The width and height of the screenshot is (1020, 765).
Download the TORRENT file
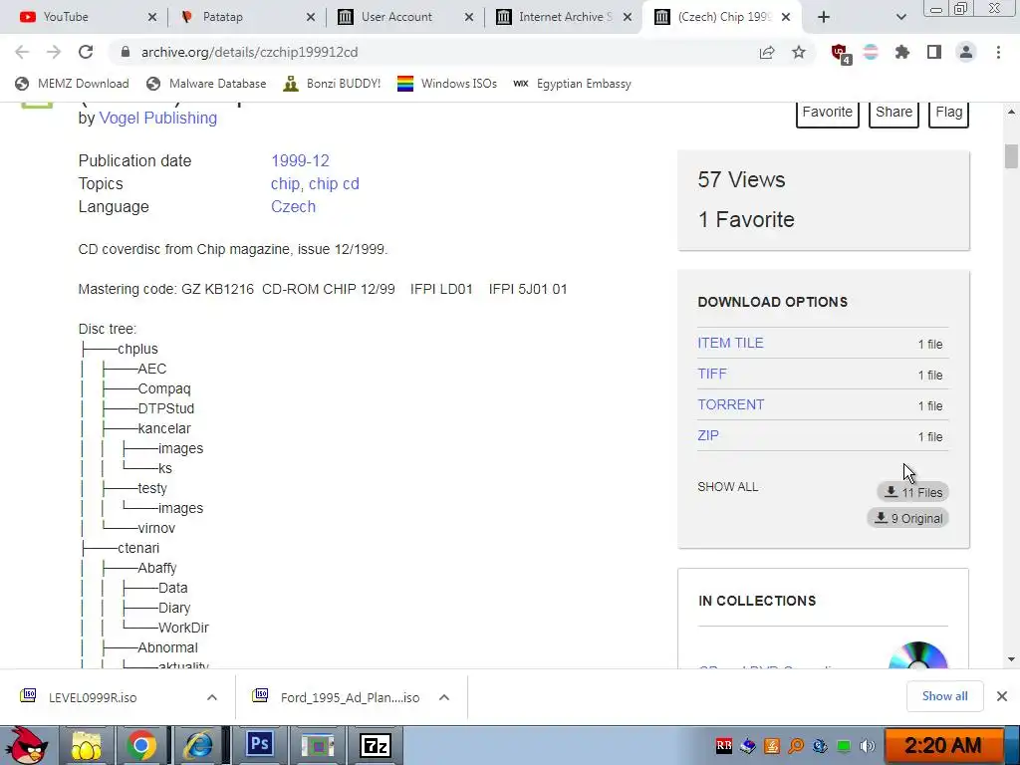pyautogui.click(x=730, y=404)
